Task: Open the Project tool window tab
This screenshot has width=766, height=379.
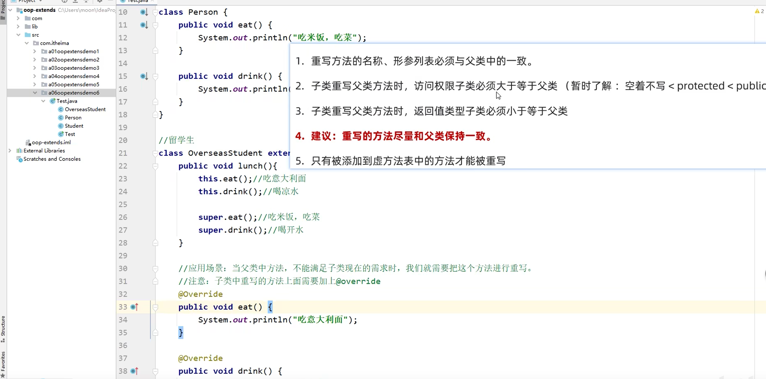Action: click(3, 7)
